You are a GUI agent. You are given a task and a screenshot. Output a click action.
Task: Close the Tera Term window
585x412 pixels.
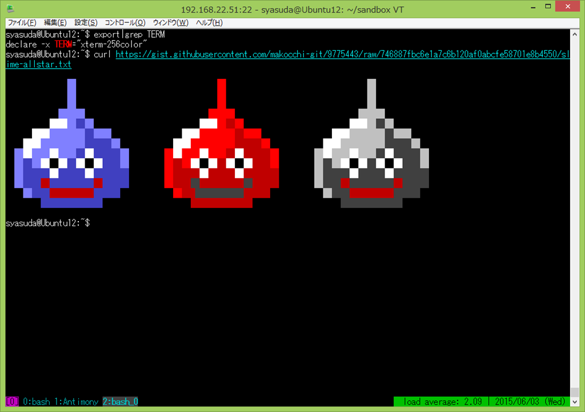pos(567,6)
